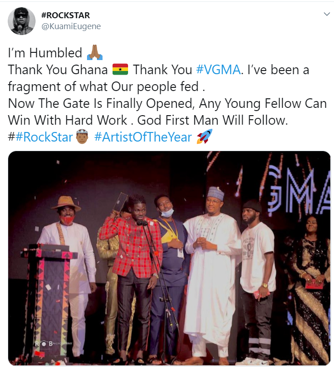Click the rocket emoji after #ArtistOfTheYear
Viewport: 334px width, 370px height.
click(x=205, y=137)
